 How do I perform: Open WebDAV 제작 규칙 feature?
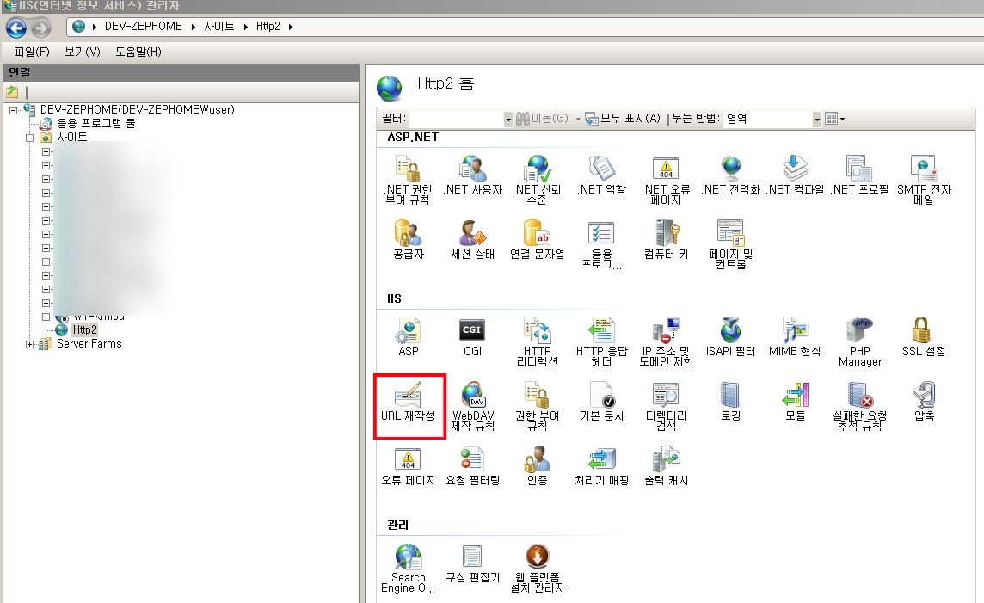[x=473, y=406]
